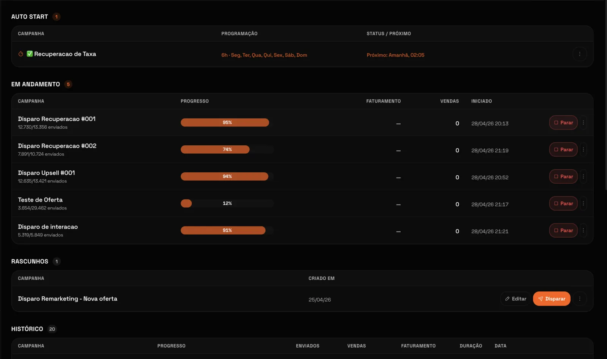Click start date 28/04/26 21:17
The image size is (607, 359).
490,204
